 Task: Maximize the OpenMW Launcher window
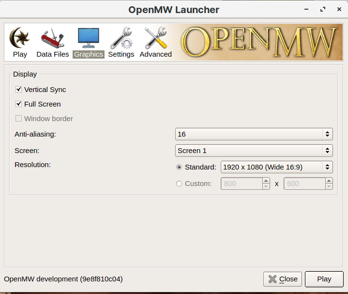pyautogui.click(x=323, y=9)
